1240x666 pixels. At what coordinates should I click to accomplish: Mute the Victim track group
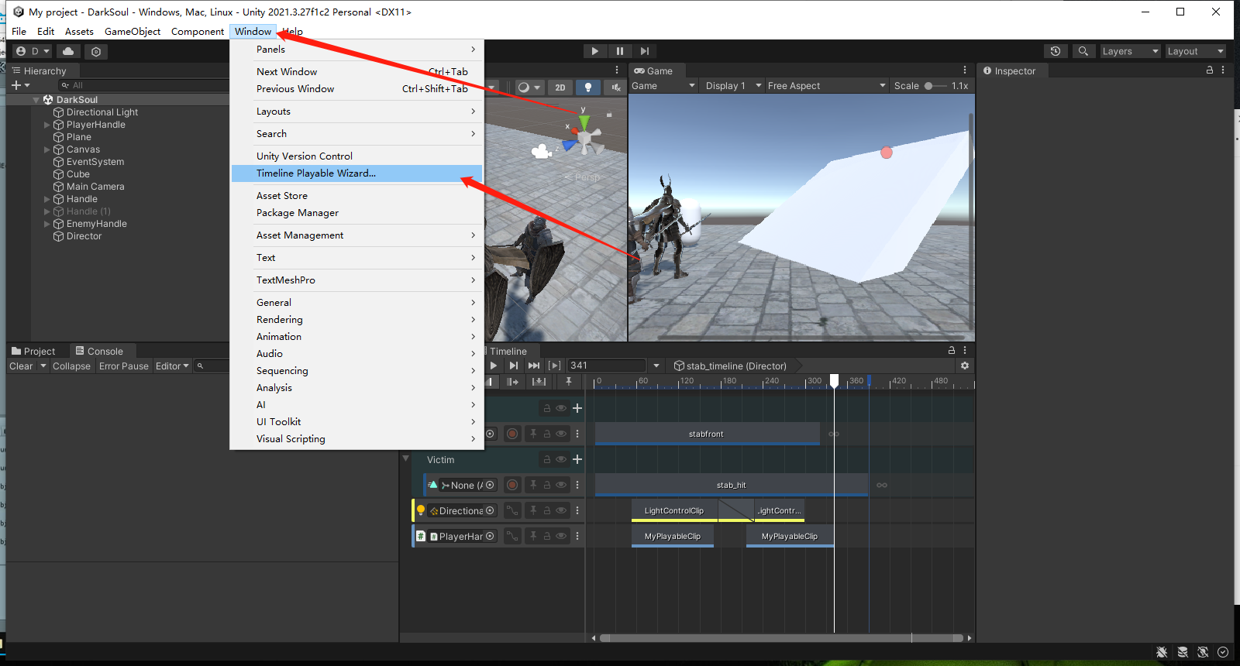[x=561, y=459]
